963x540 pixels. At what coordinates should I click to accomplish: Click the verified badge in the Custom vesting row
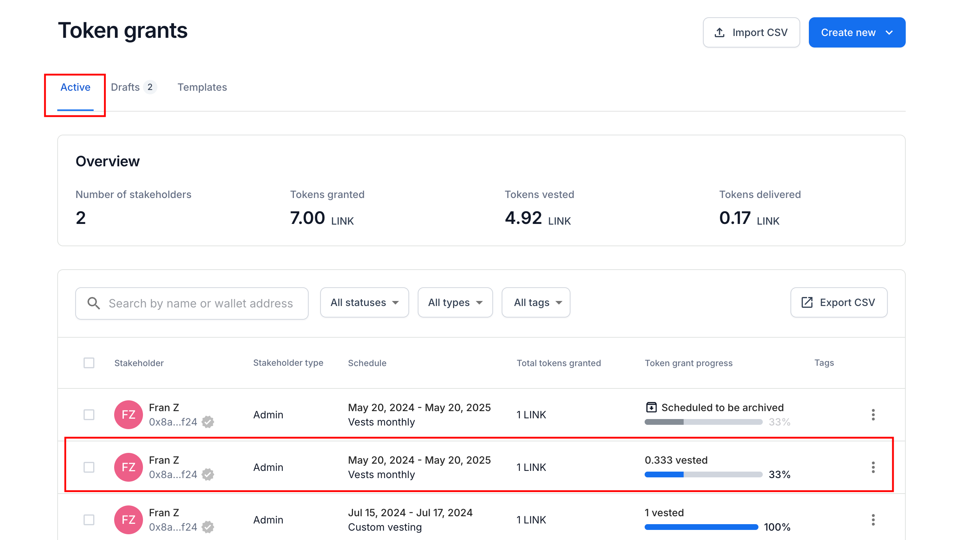tap(208, 527)
